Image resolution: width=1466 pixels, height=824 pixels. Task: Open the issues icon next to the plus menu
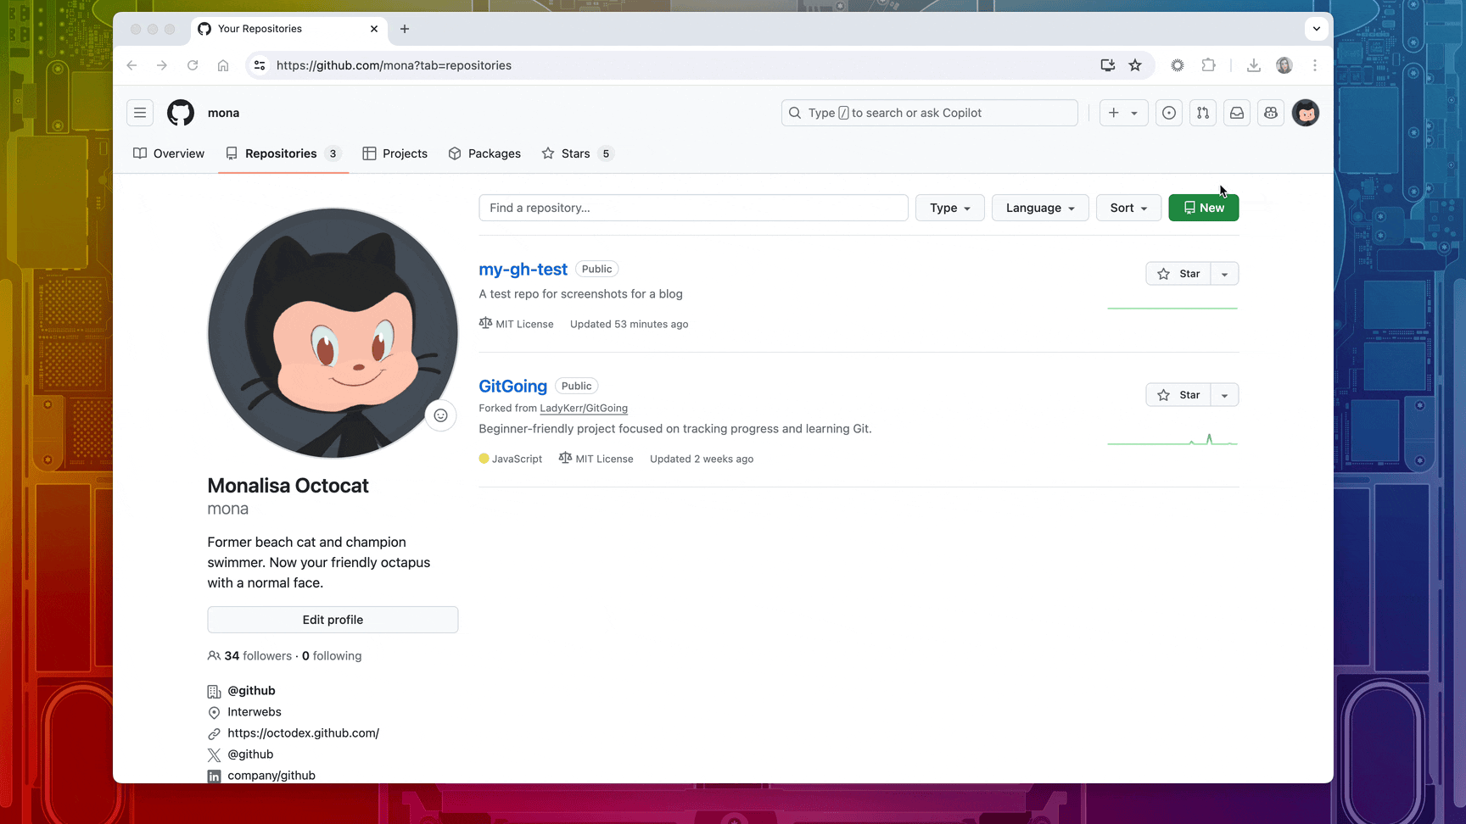1168,112
